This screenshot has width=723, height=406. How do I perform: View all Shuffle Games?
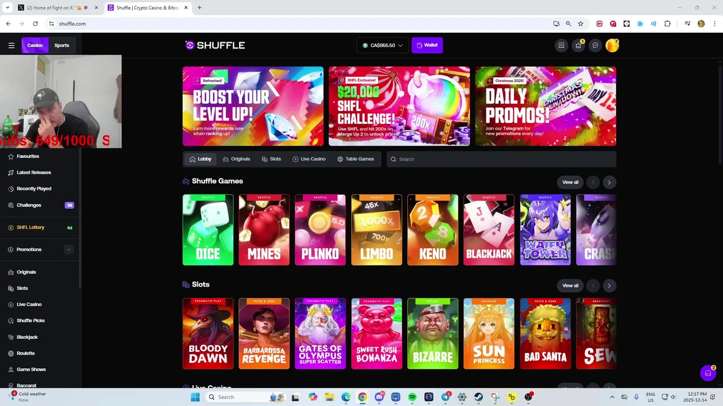(570, 182)
